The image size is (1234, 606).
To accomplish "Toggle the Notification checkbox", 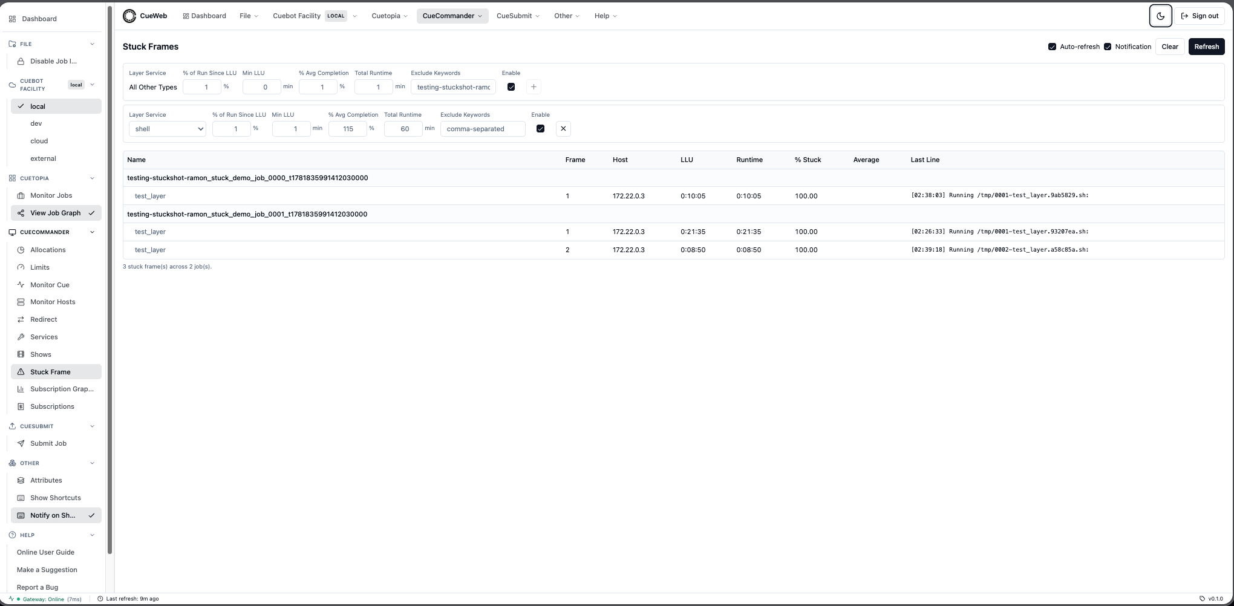I will coord(1108,47).
